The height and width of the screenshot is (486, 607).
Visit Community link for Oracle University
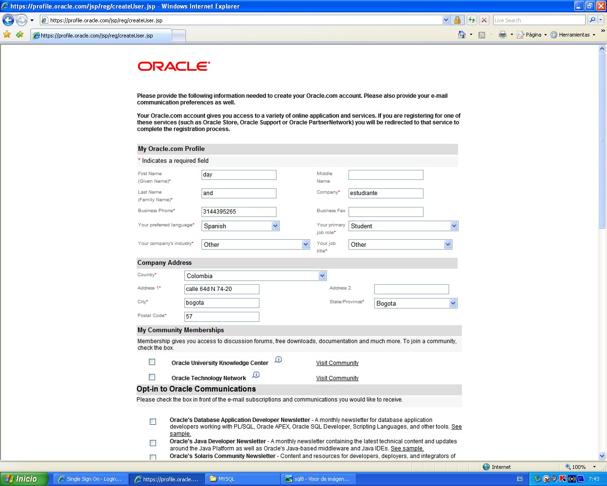[x=337, y=363]
